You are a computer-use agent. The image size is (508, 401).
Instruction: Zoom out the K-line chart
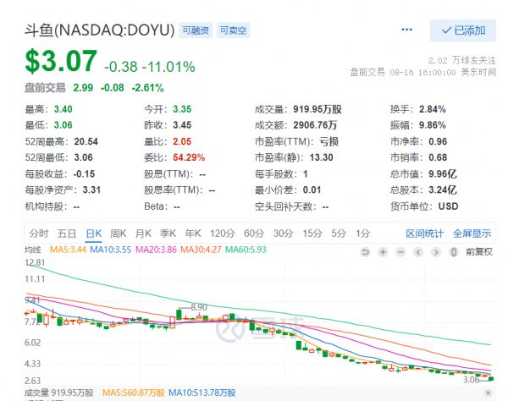click(400, 251)
